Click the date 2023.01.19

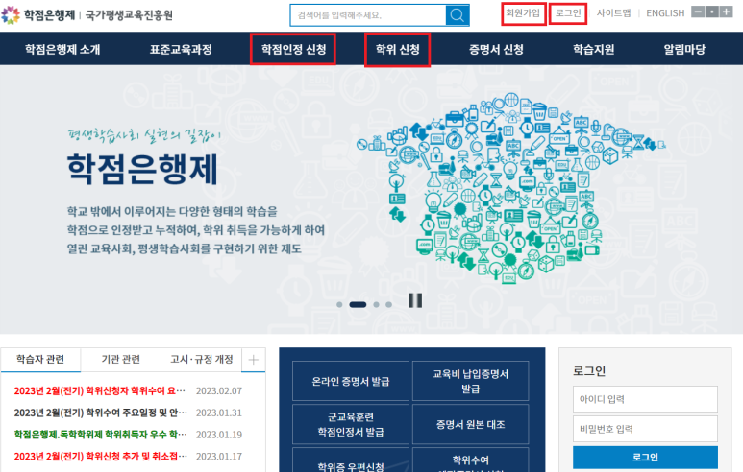[x=219, y=435]
